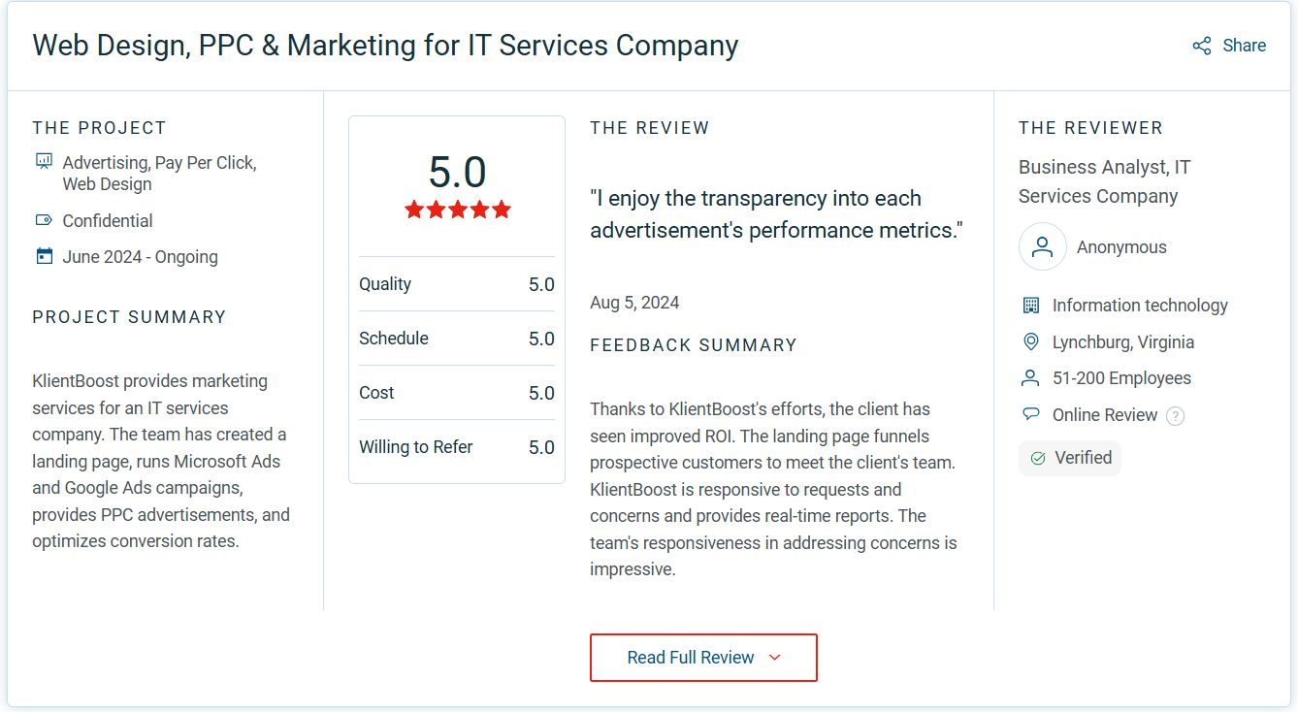1298x712 pixels.
Task: Click the megaphone advertising service icon
Action: pos(44,160)
